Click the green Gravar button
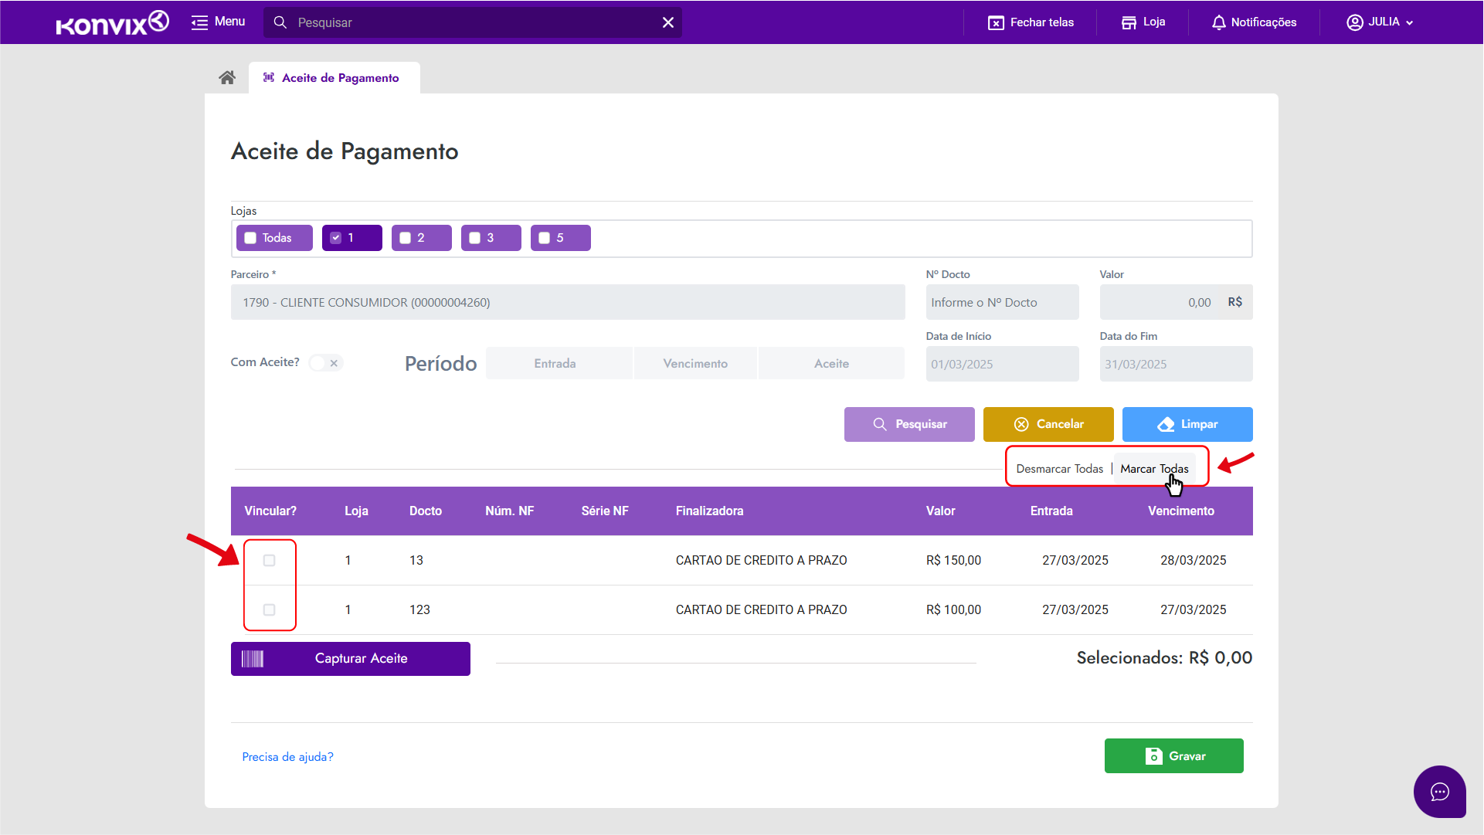The image size is (1484, 835). (x=1173, y=755)
